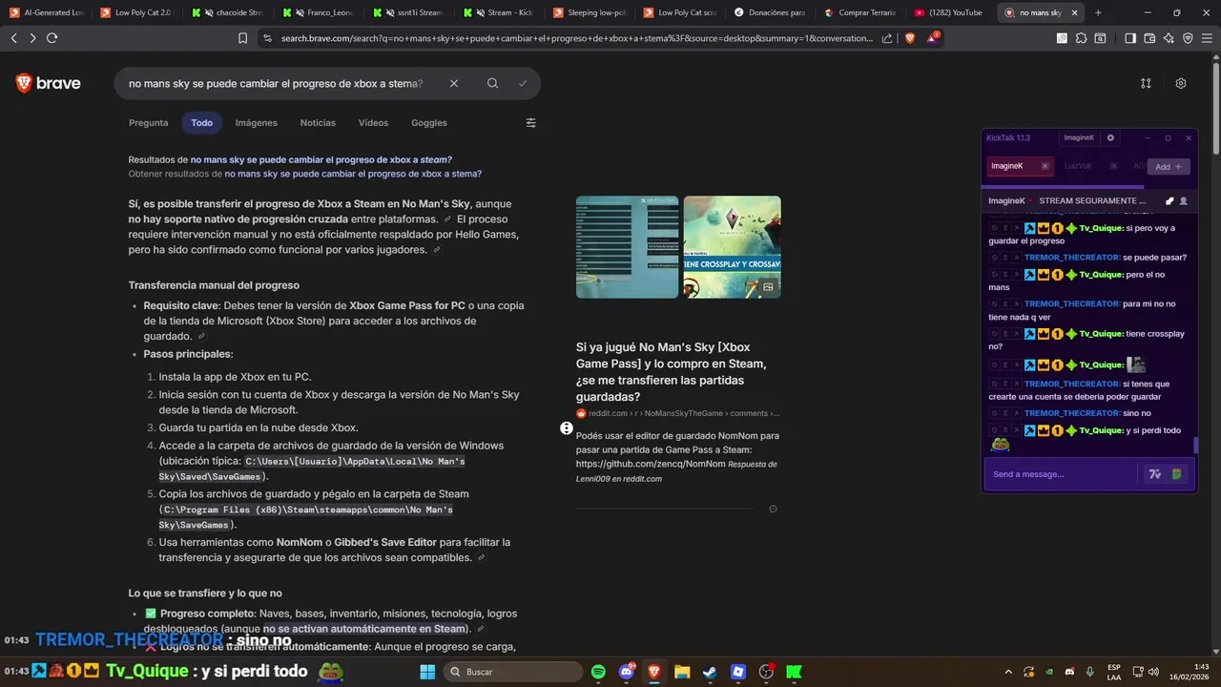Toggle the browser sidebar panel icon
Screen dimensions: 1221x687
pos(1130,38)
